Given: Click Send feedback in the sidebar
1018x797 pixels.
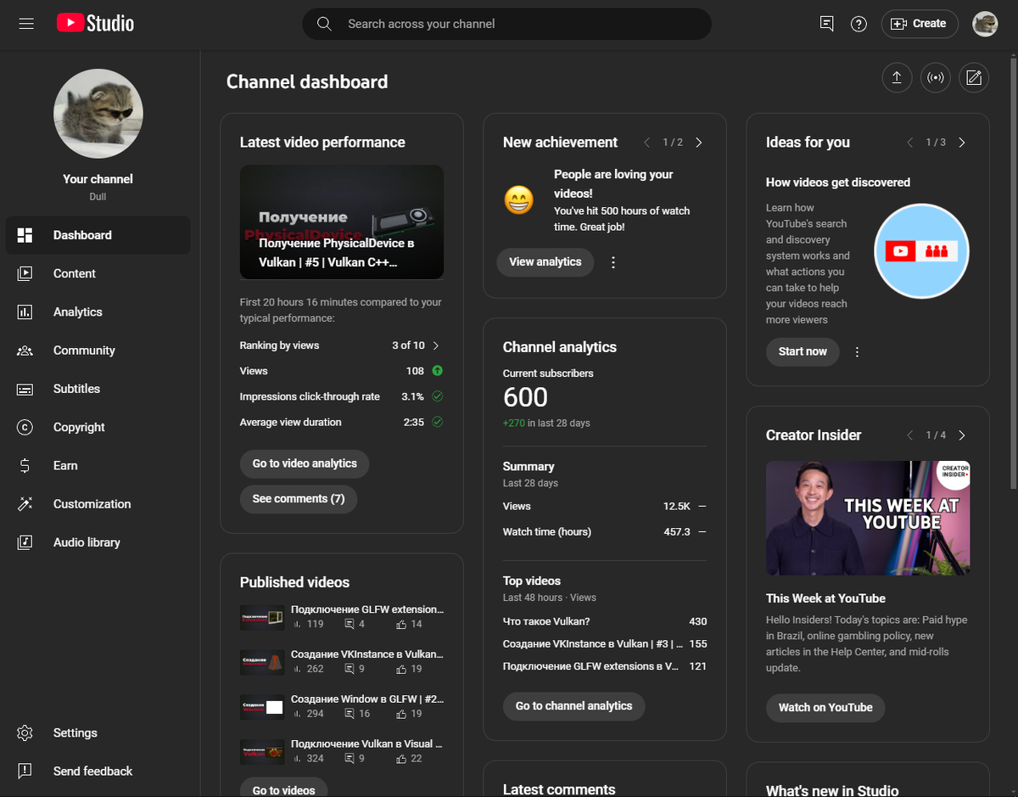Looking at the screenshot, I should coord(98,771).
